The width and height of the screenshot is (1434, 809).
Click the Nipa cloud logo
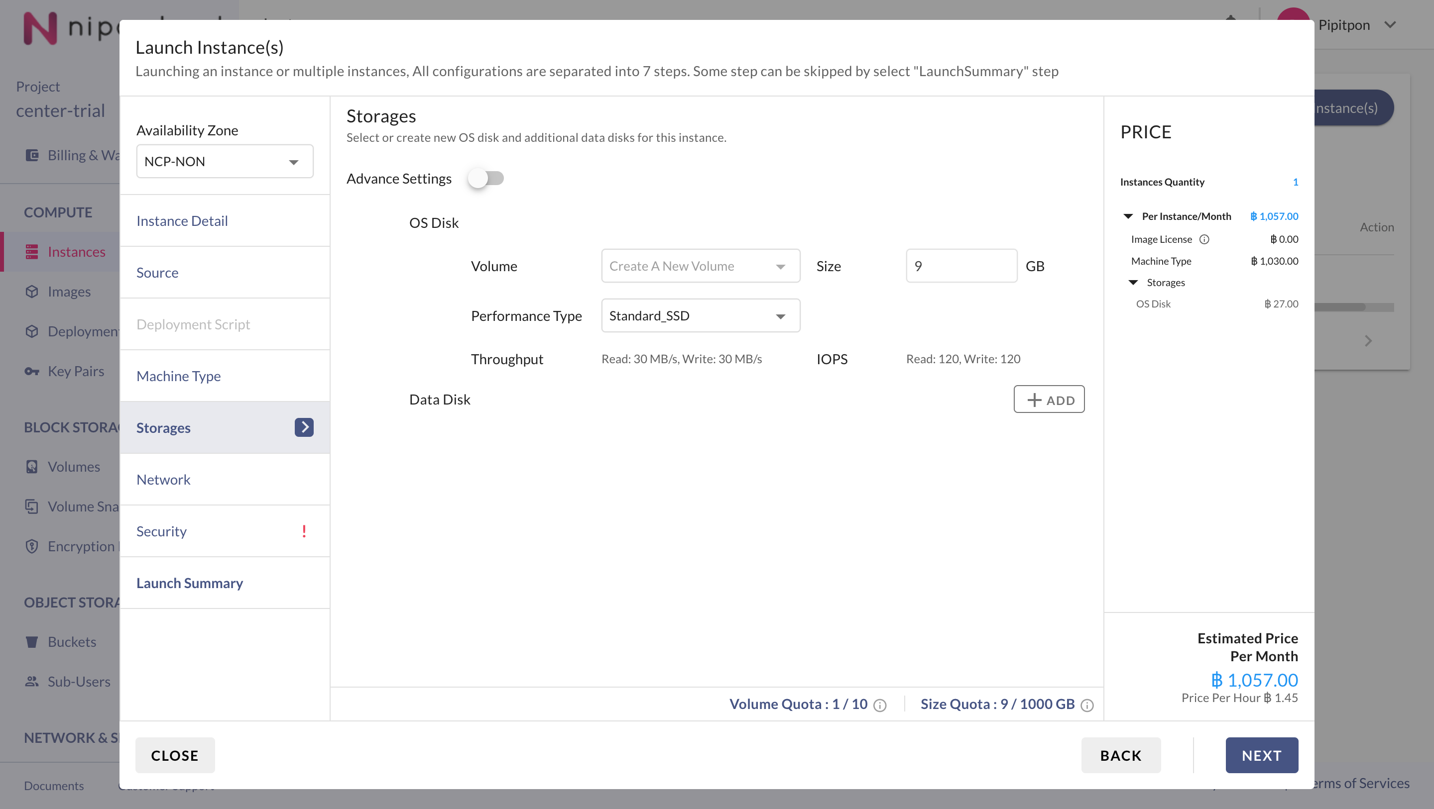pos(71,27)
